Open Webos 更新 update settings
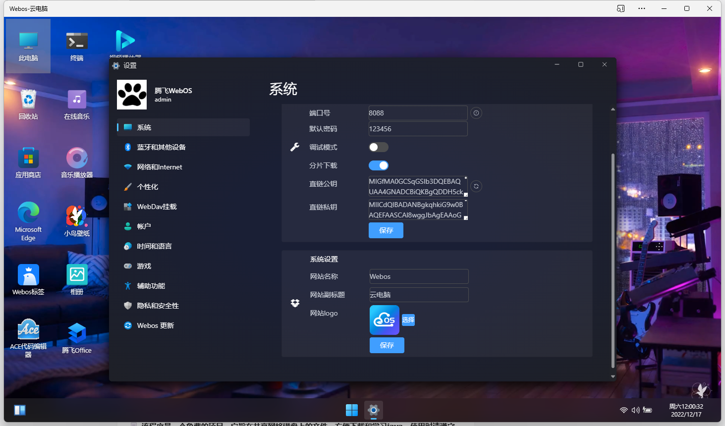 [183, 325]
